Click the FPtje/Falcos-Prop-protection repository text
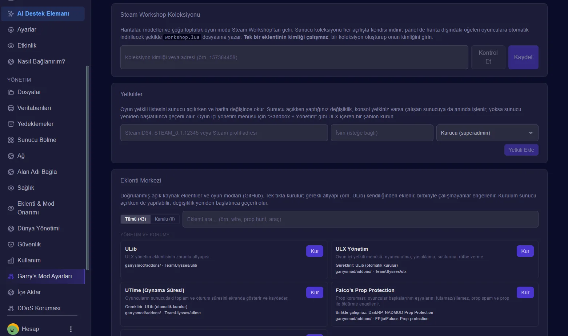 coord(402,319)
